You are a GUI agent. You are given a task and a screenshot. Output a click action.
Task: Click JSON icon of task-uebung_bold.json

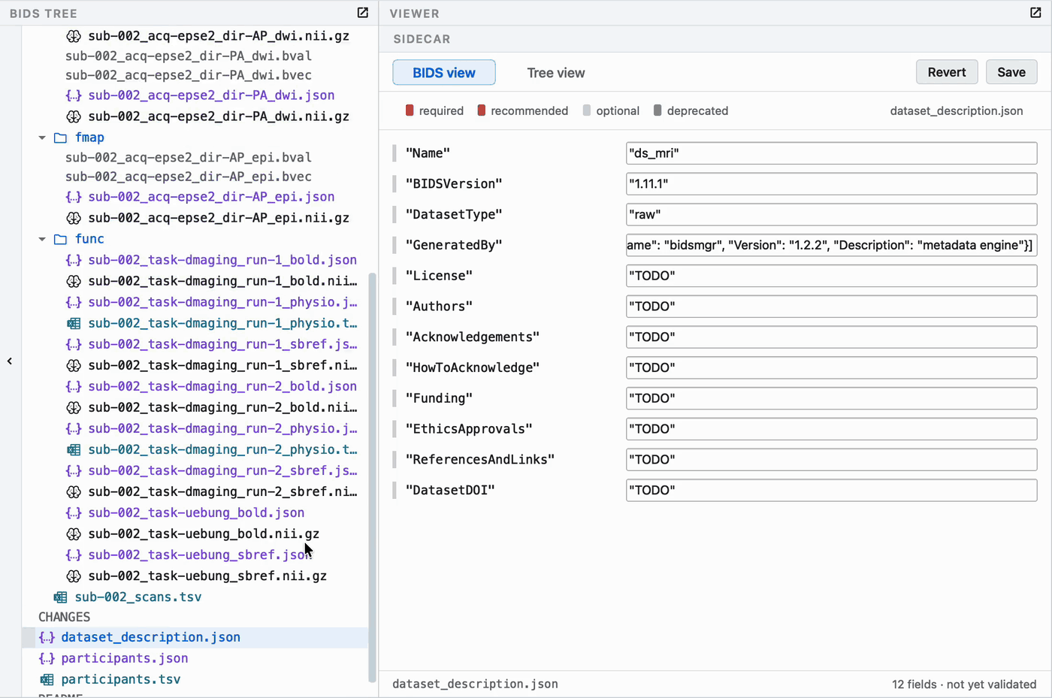coord(74,513)
